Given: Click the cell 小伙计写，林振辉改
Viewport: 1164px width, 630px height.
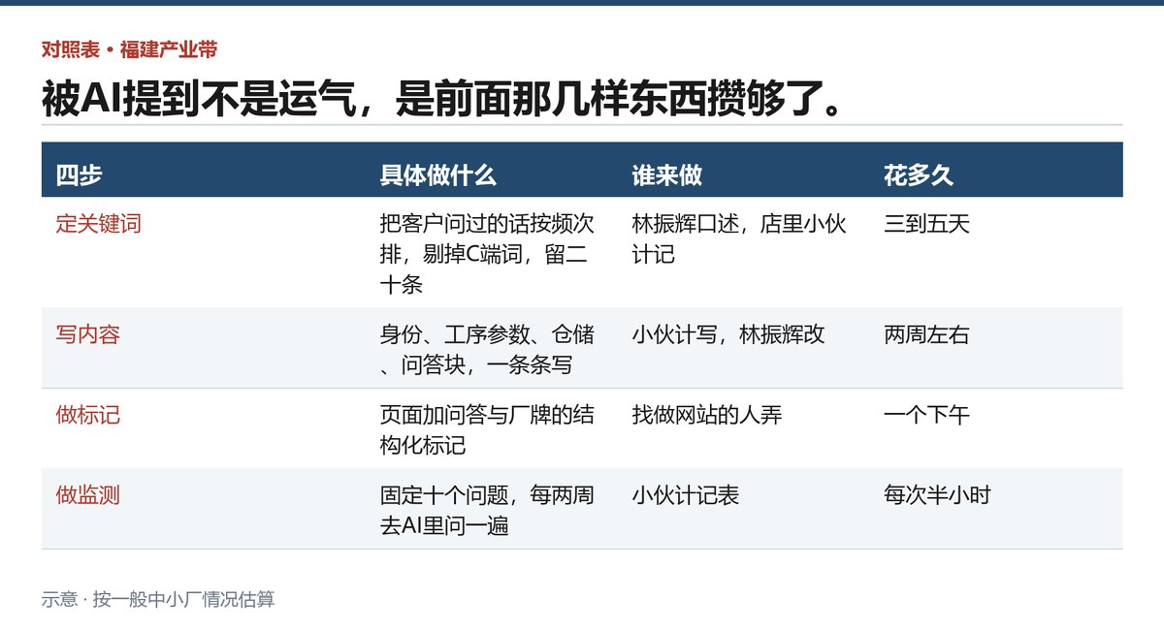Looking at the screenshot, I should coord(728,335).
